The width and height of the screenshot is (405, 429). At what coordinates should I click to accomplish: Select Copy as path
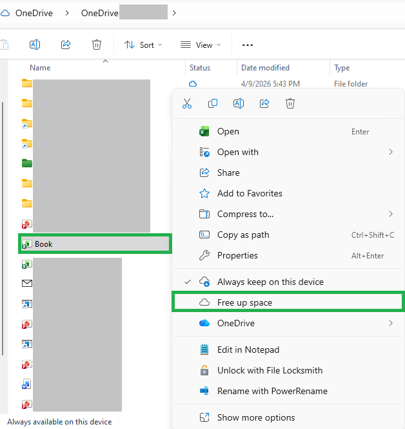290,235
